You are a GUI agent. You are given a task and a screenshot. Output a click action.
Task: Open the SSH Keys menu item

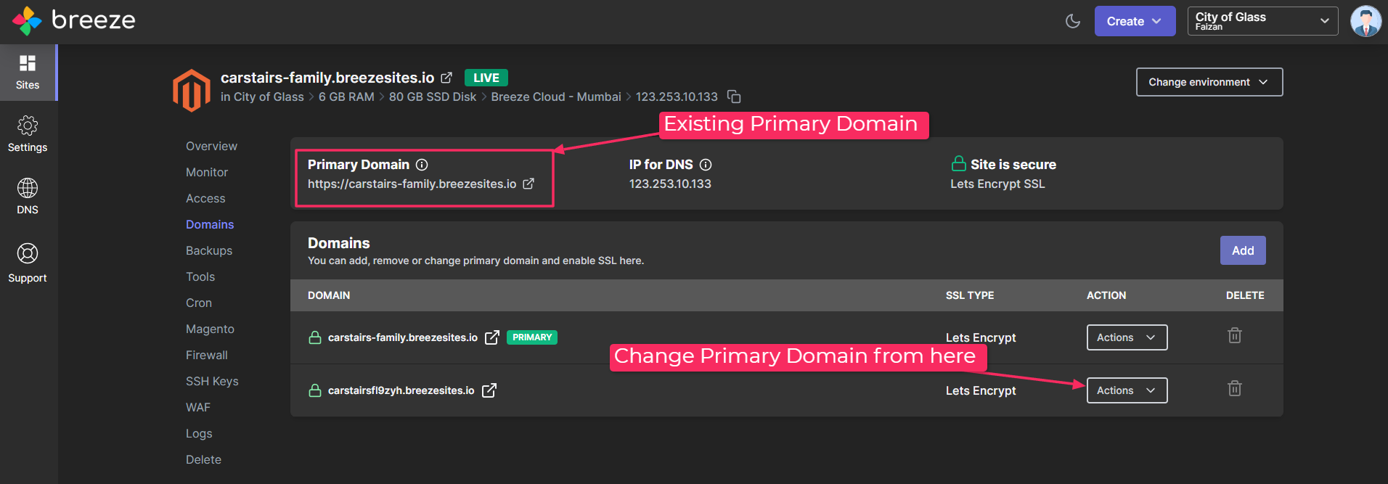click(212, 381)
